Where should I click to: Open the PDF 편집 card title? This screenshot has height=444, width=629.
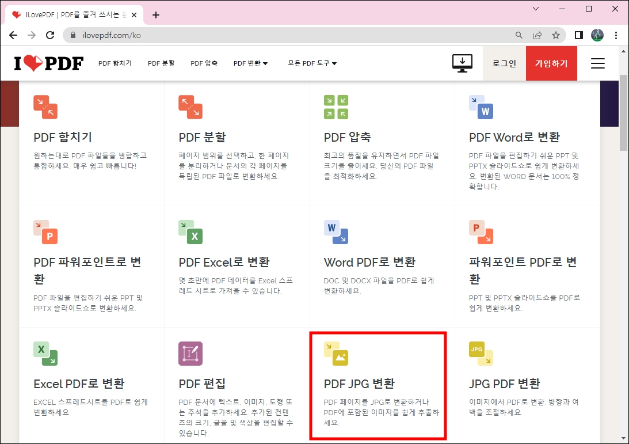(x=202, y=384)
